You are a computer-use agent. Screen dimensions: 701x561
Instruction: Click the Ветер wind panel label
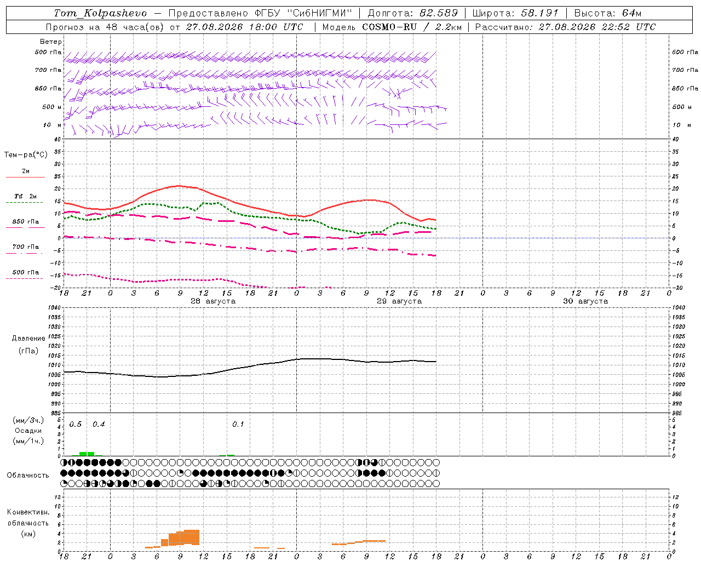point(51,42)
